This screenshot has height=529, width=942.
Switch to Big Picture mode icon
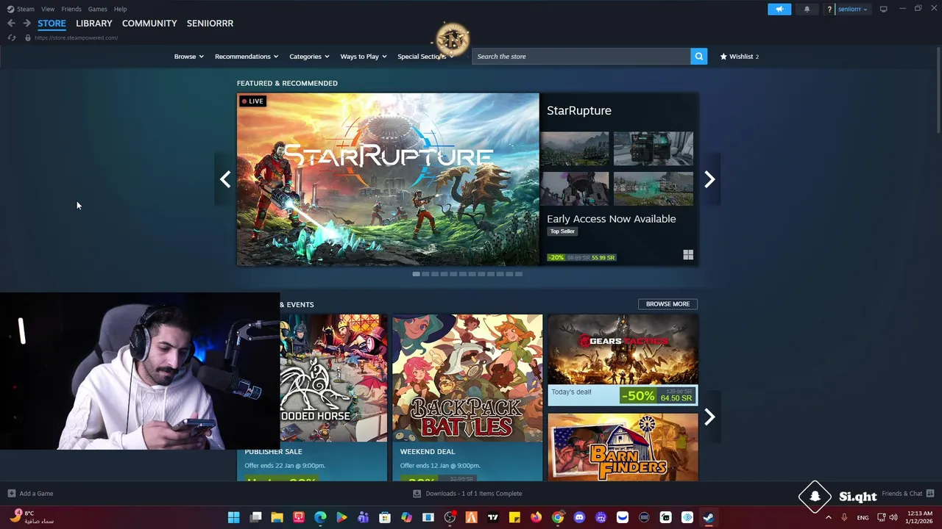click(883, 9)
